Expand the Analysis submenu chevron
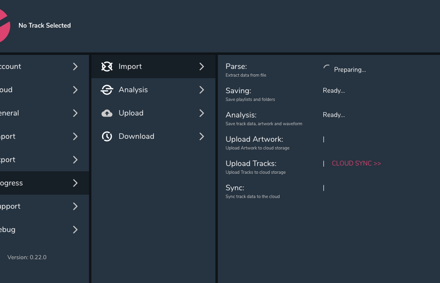Screen dimensions: 440x283 [x=202, y=90]
